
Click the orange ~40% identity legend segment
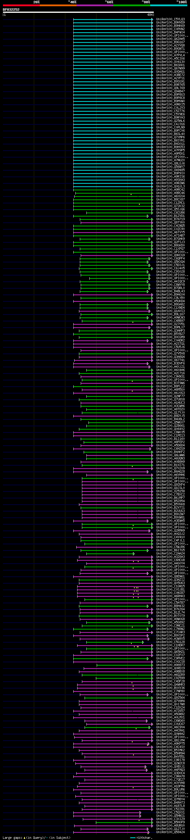[x=58, y=5]
